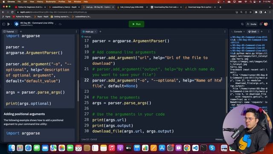The width and height of the screenshot is (273, 154).
Task: Open user profile avatar menu
Action: coord(266,24)
